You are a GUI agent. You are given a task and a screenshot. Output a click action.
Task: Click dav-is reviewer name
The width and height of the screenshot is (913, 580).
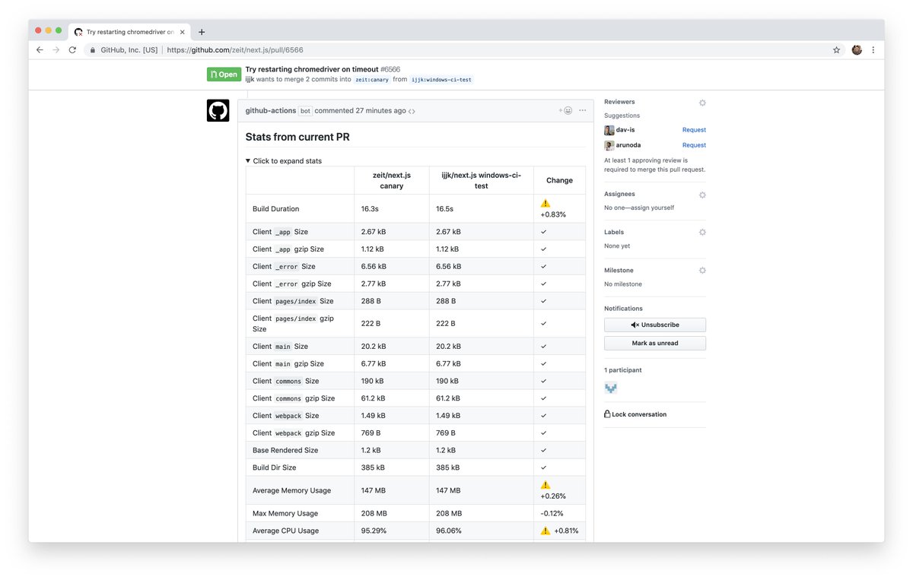tap(625, 130)
